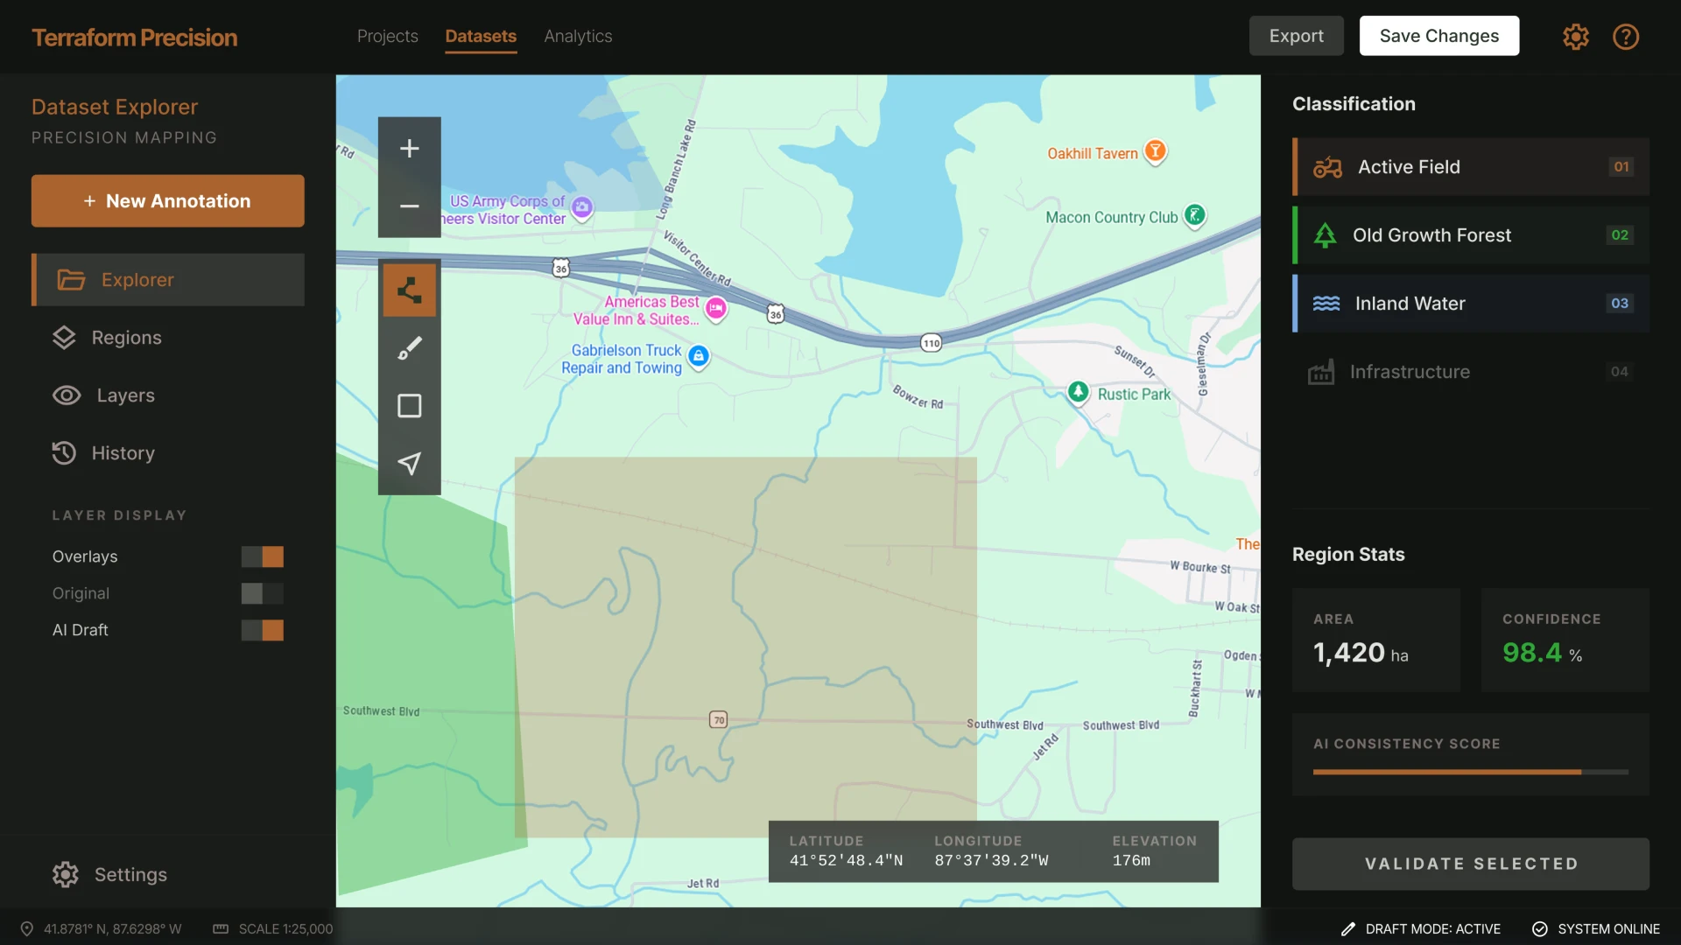This screenshot has height=945, width=1681.
Task: Zoom in on the map
Action: (x=409, y=149)
